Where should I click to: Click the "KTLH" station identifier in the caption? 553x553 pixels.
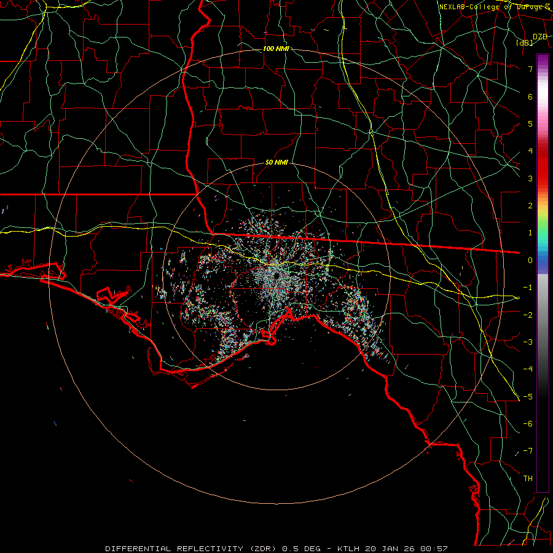[x=349, y=549]
